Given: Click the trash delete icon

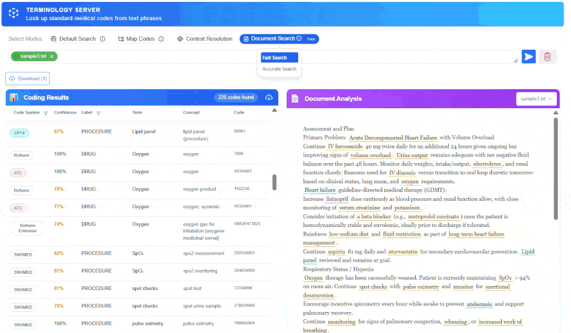Looking at the screenshot, I should click(x=547, y=56).
